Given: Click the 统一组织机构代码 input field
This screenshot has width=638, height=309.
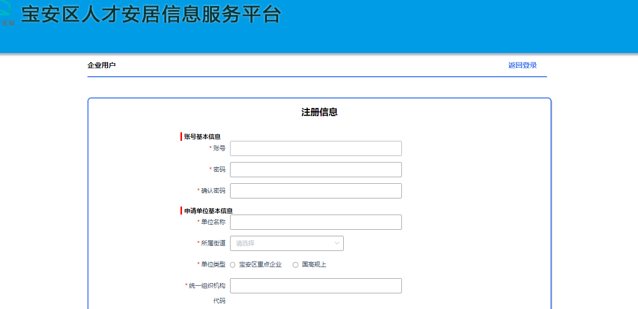Looking at the screenshot, I should pos(315,286).
